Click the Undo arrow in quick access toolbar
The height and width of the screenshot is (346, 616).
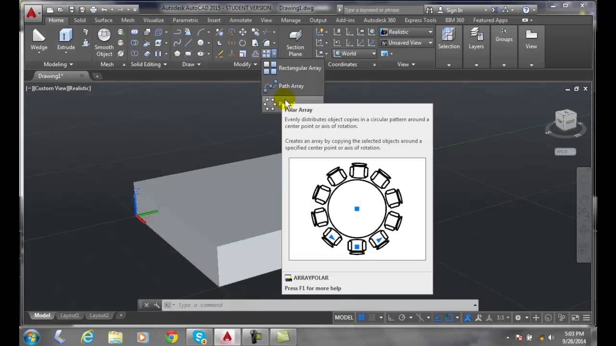coord(104,10)
